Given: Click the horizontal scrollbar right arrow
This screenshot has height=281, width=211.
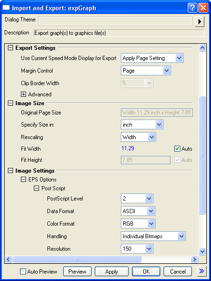Looking at the screenshot, I should [x=194, y=259].
